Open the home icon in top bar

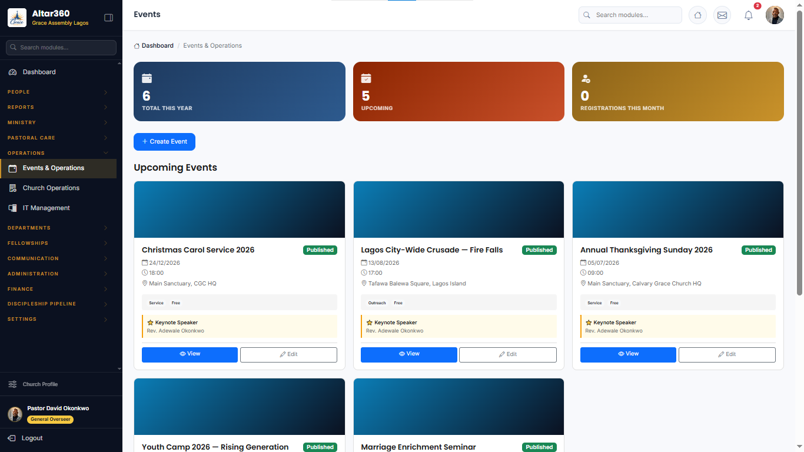(697, 15)
